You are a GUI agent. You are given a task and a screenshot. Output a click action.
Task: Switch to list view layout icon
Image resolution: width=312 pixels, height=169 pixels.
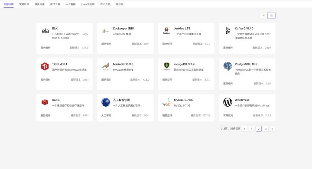(263, 16)
